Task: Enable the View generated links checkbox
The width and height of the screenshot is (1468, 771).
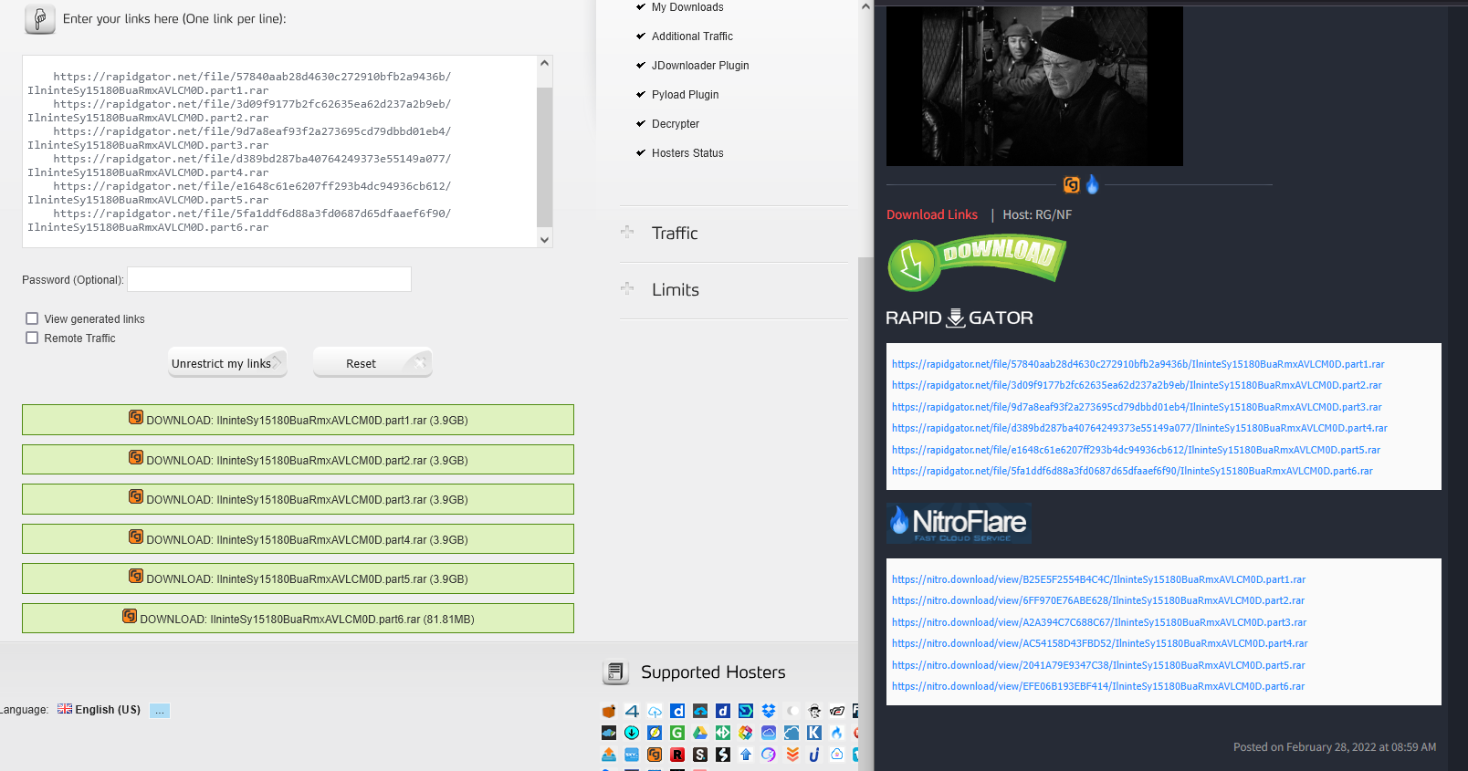Action: (x=32, y=318)
